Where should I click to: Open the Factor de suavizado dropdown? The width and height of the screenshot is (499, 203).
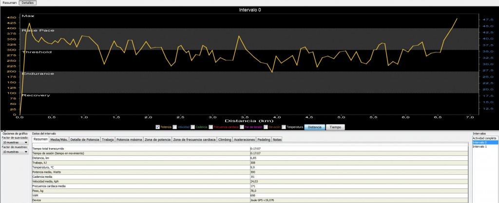click(x=15, y=142)
